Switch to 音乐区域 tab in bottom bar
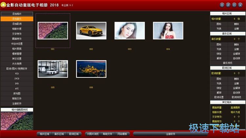This screenshot has width=246, height=138. (x=59, y=134)
